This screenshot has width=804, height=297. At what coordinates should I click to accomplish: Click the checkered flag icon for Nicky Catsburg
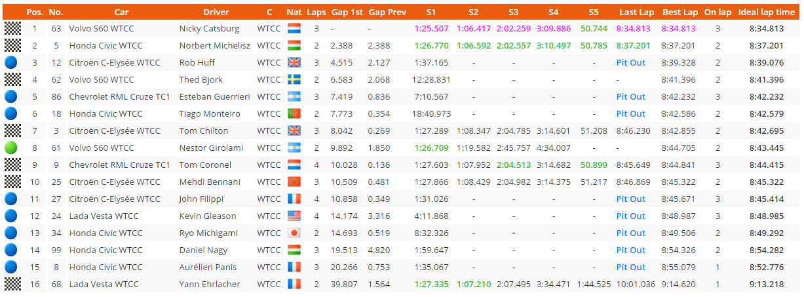point(12,28)
